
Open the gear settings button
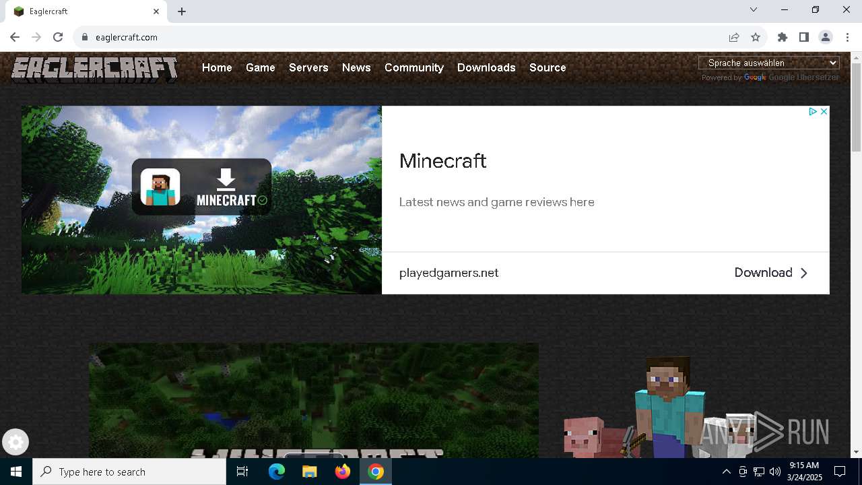(x=15, y=443)
